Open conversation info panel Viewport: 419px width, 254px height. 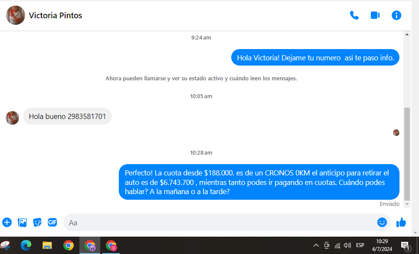tap(396, 15)
